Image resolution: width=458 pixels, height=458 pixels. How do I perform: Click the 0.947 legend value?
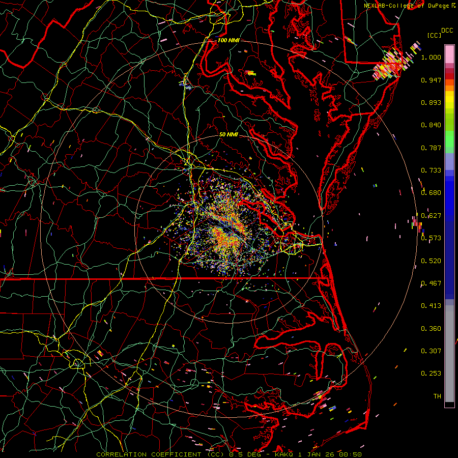pos(431,80)
